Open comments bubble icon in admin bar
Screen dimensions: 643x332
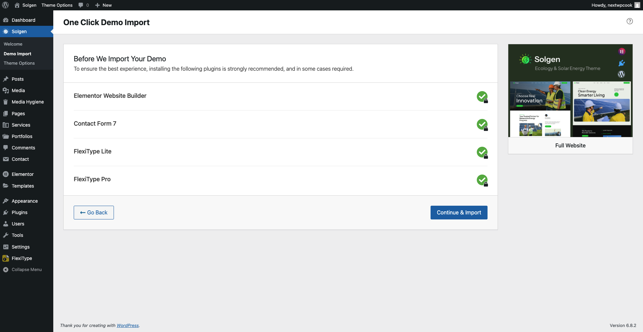click(x=81, y=5)
